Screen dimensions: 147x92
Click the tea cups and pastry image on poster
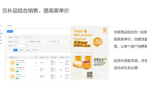(x=83, y=61)
